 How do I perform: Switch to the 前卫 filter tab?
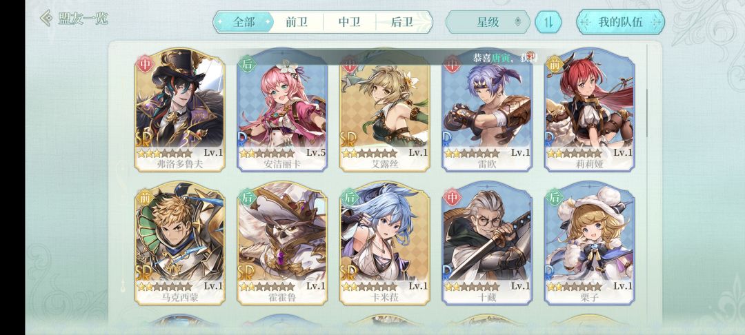(x=297, y=22)
